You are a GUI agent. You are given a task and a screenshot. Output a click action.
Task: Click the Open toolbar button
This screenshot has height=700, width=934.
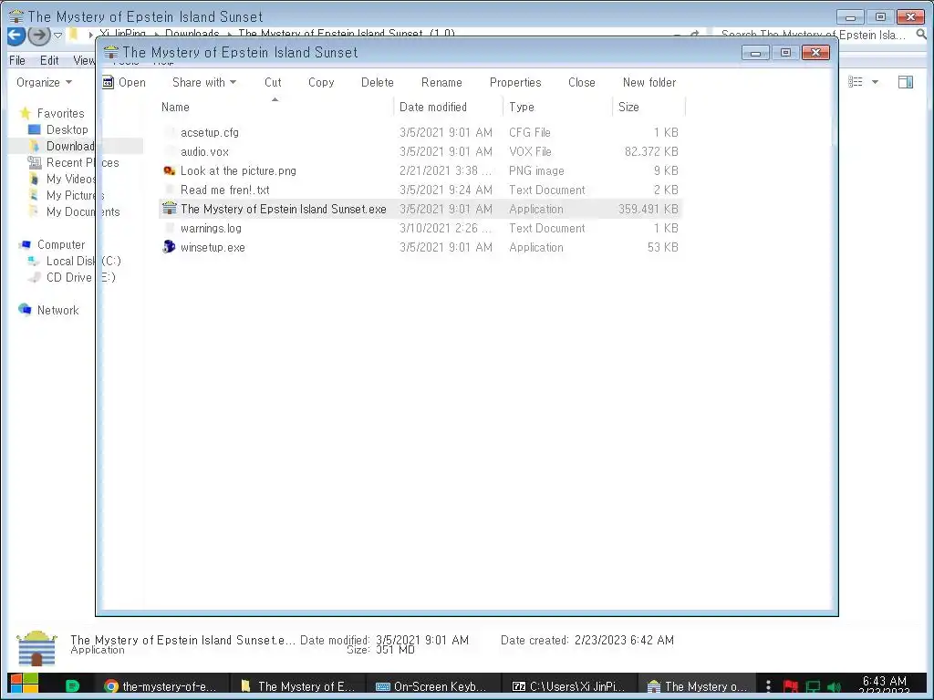tap(124, 82)
